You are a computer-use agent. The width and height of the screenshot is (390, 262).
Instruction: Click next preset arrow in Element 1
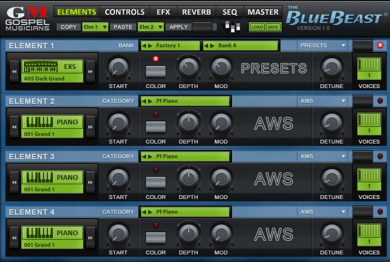90,71
